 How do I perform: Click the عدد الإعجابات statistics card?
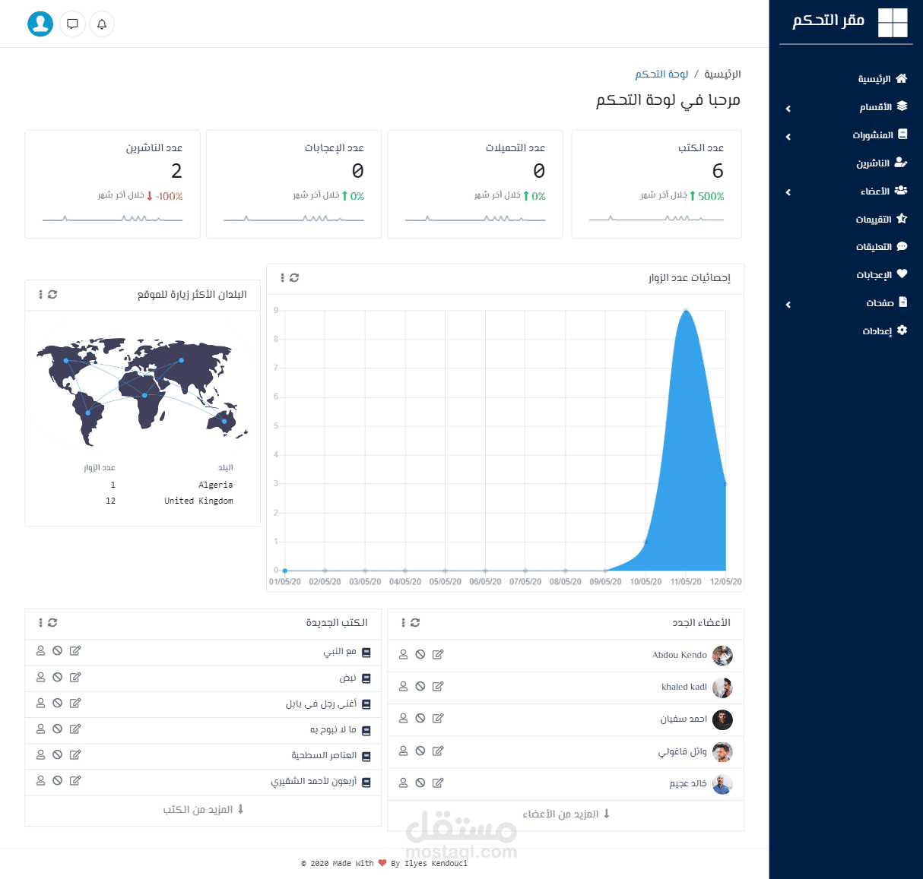(293, 185)
